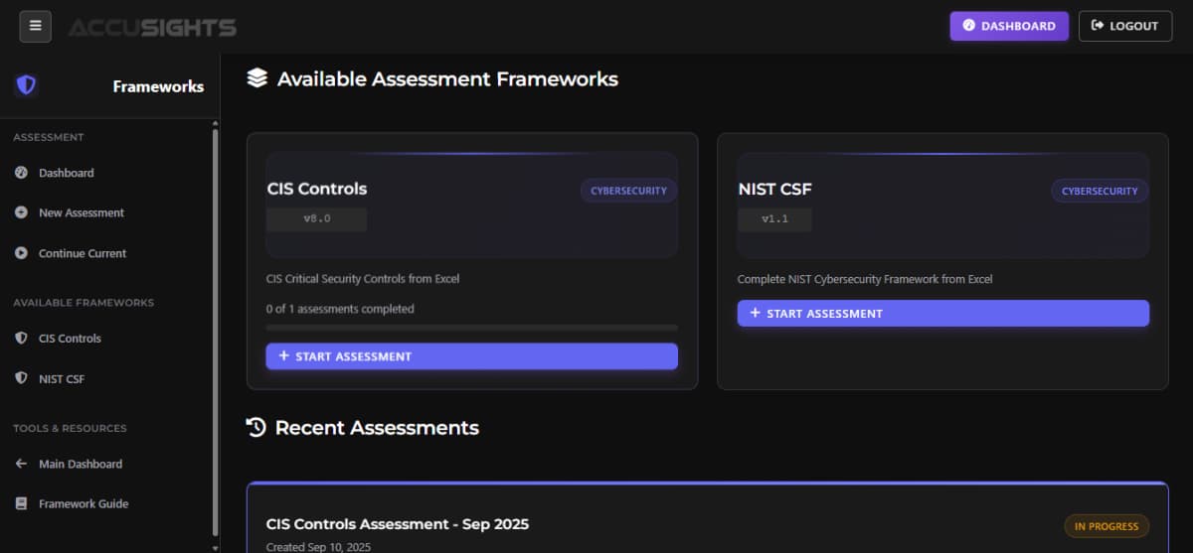Click the Available Assessment Frameworks heading

[x=447, y=78]
